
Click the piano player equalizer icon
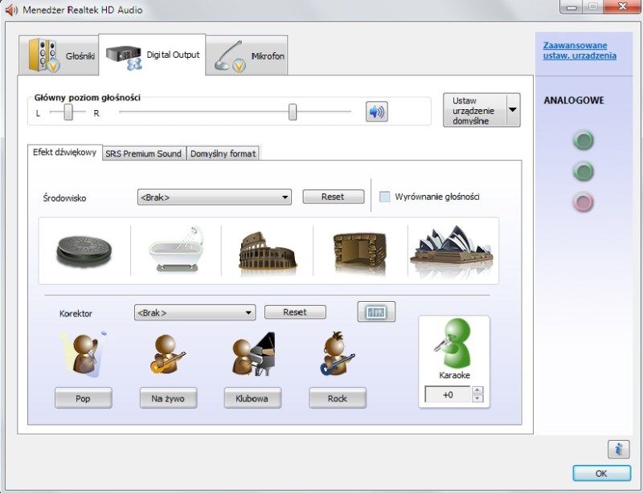tap(252, 354)
